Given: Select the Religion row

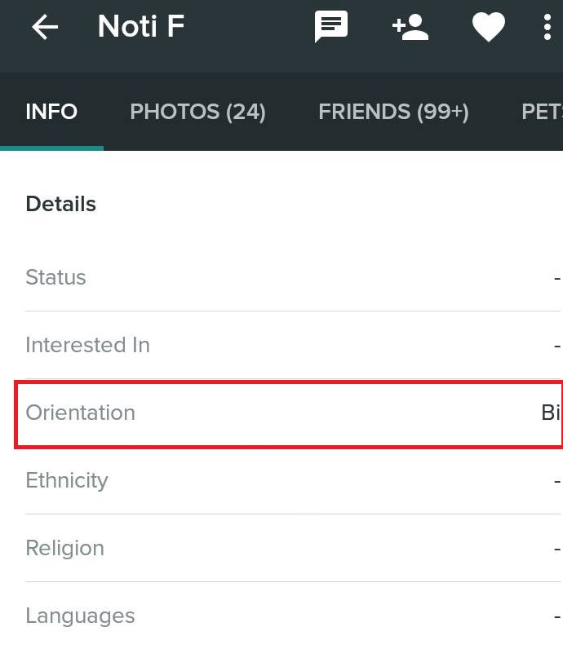Looking at the screenshot, I should tap(293, 548).
